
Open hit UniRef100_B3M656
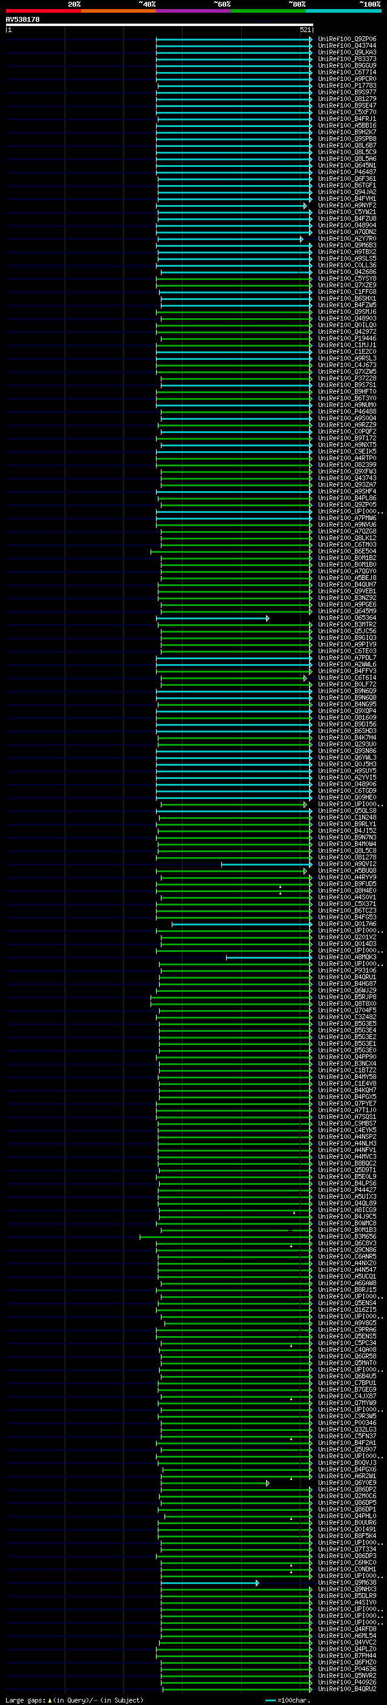pyautogui.click(x=347, y=1236)
